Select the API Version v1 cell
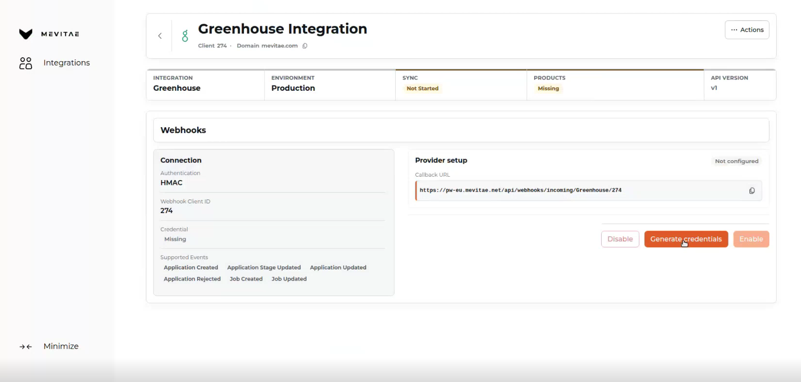801x382 pixels. coord(740,85)
